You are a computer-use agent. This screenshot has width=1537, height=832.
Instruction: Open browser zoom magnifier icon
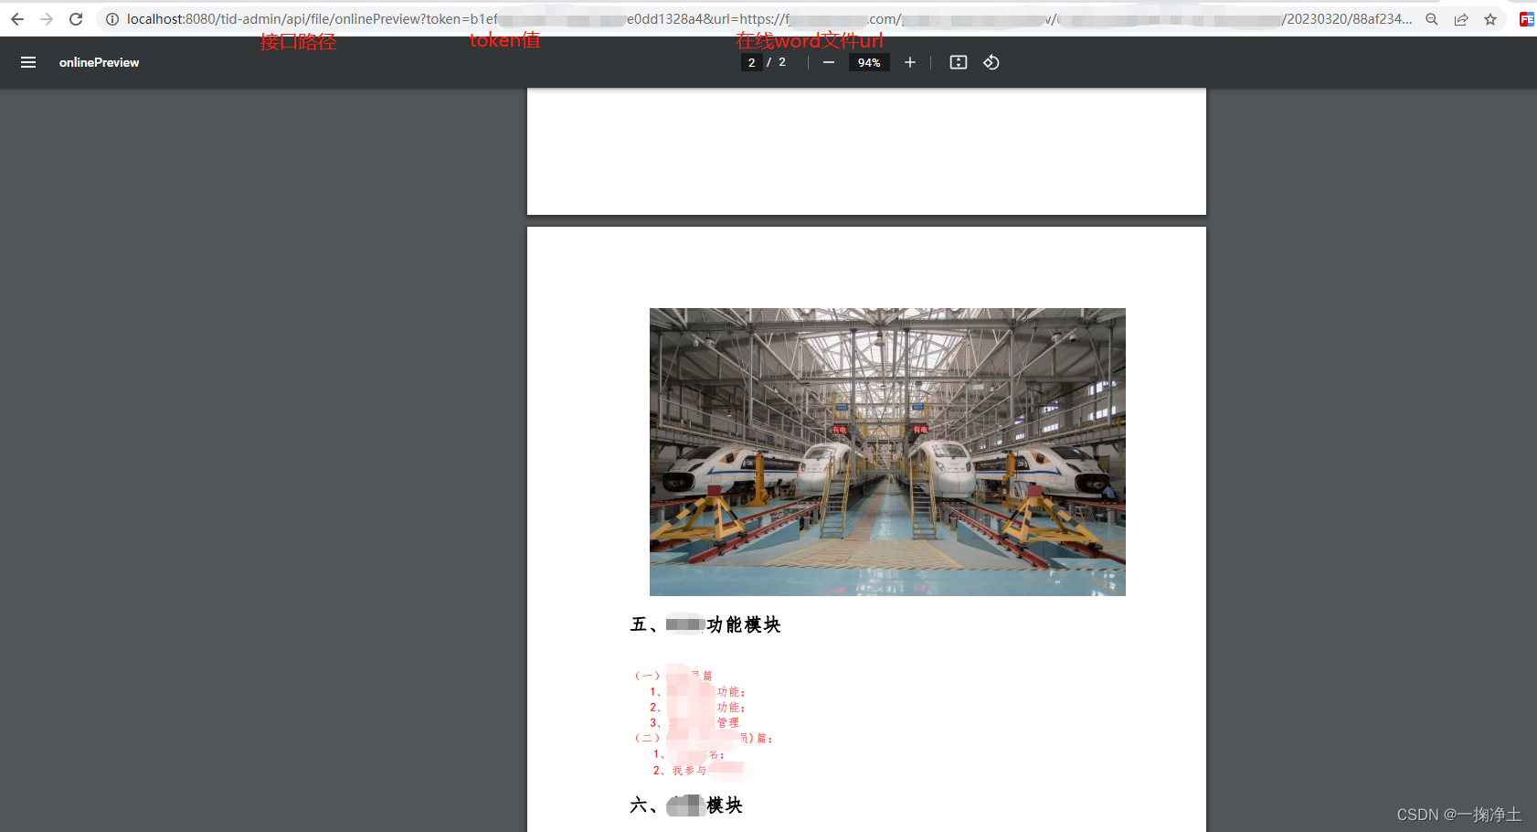point(1432,19)
